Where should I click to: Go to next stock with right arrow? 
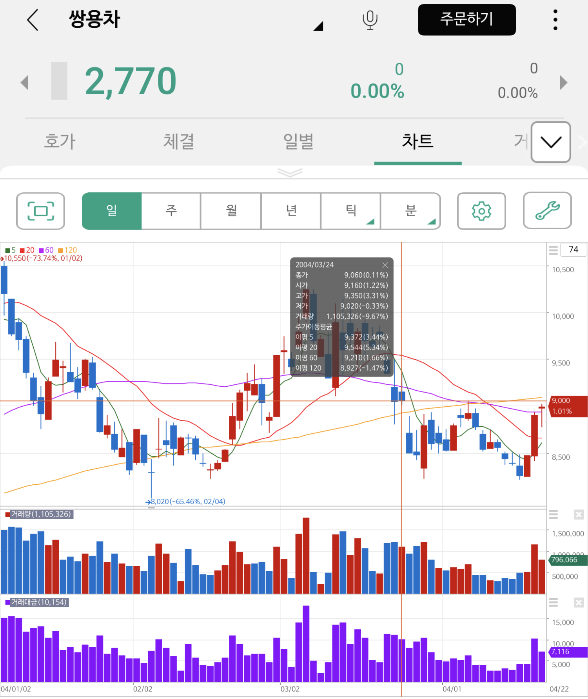pos(563,82)
